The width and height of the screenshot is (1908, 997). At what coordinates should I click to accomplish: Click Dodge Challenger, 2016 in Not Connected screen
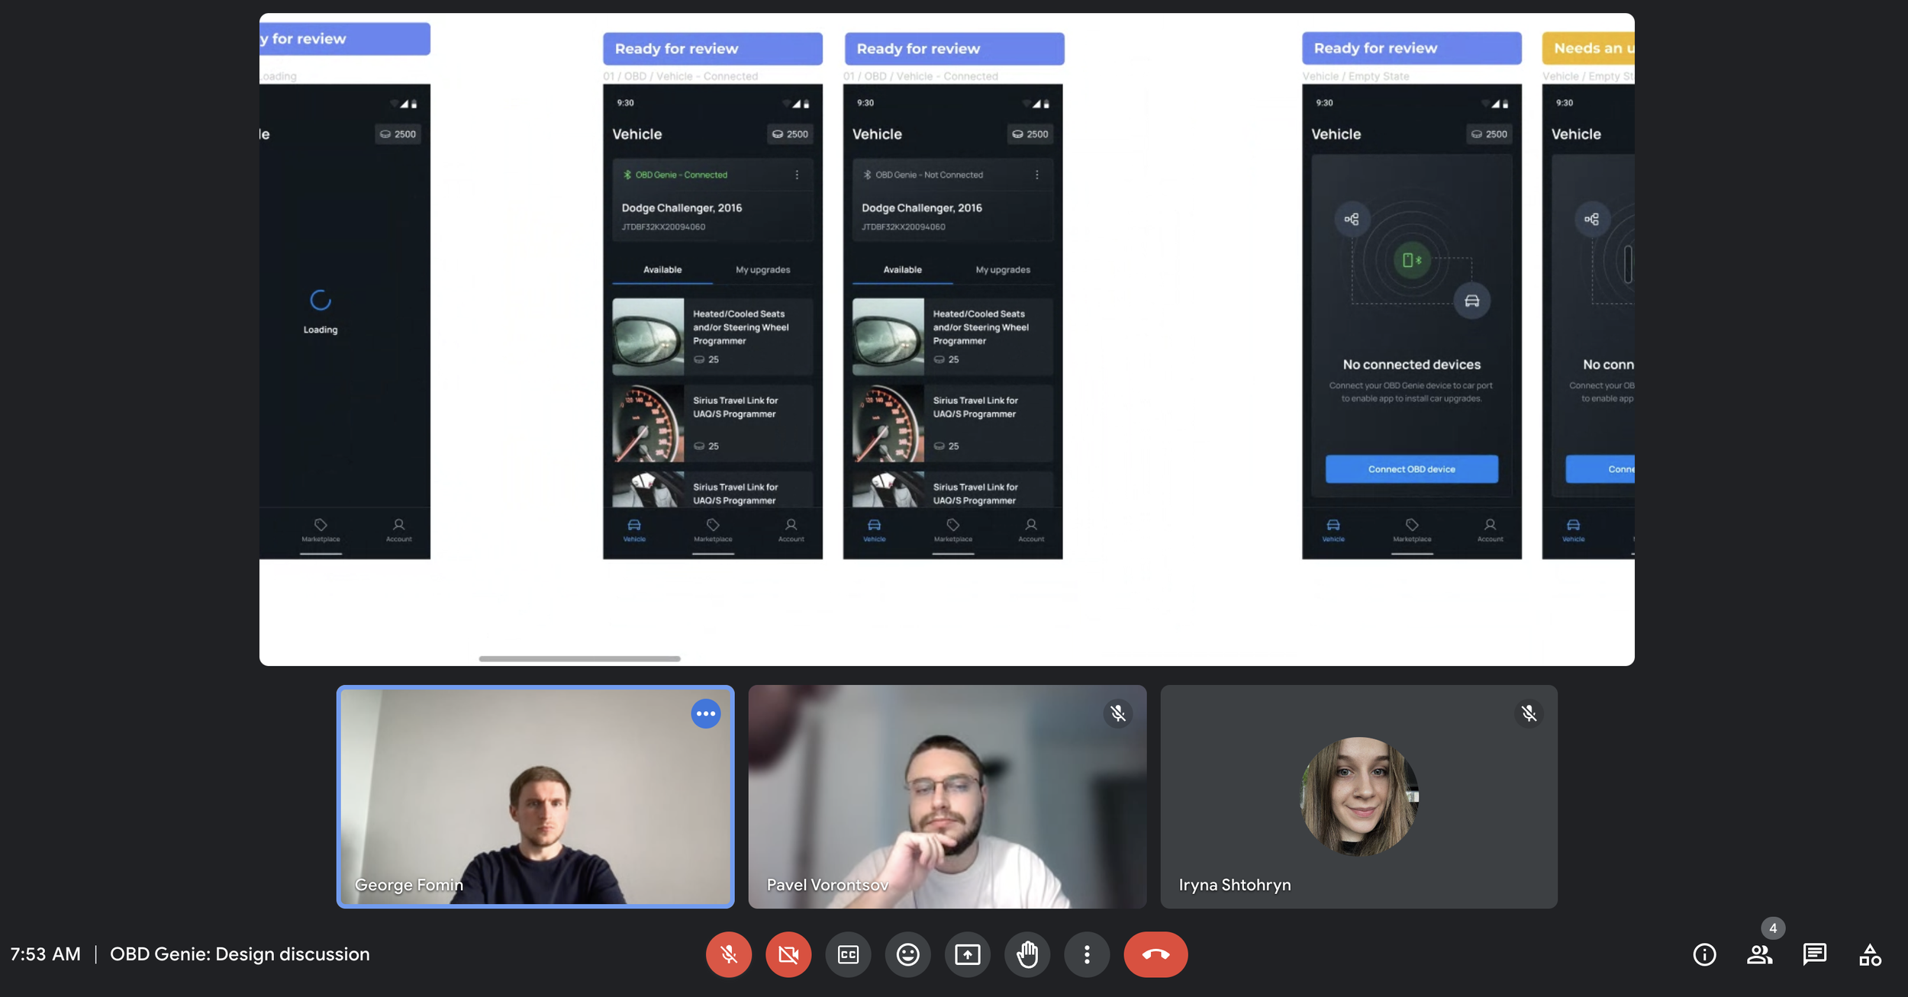tap(922, 208)
